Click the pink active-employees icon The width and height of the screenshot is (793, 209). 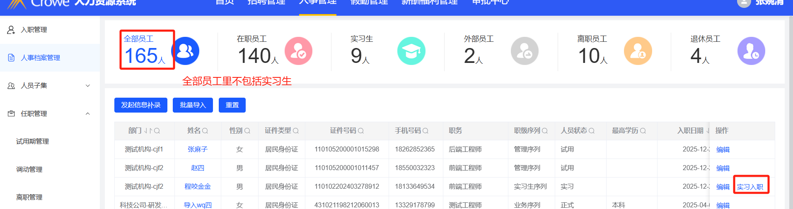coord(298,51)
